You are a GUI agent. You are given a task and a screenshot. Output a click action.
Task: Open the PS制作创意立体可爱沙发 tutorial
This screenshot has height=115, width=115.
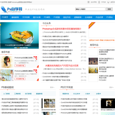pyautogui.click(x=74, y=99)
